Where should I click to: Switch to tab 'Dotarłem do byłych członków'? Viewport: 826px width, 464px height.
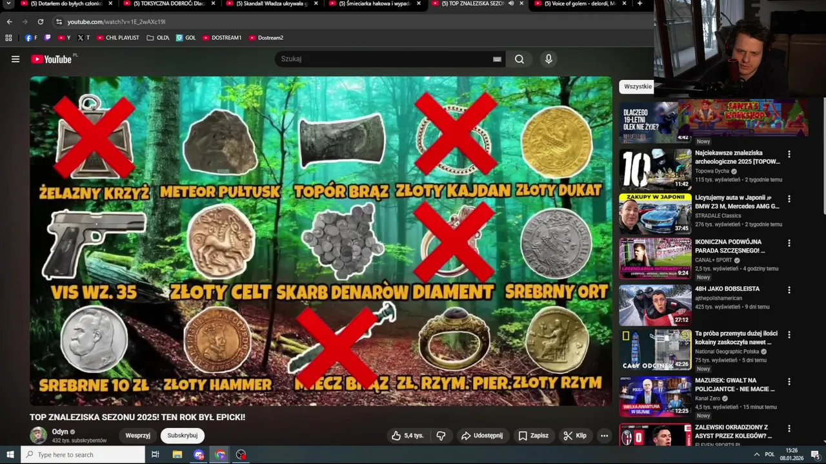pos(66,4)
